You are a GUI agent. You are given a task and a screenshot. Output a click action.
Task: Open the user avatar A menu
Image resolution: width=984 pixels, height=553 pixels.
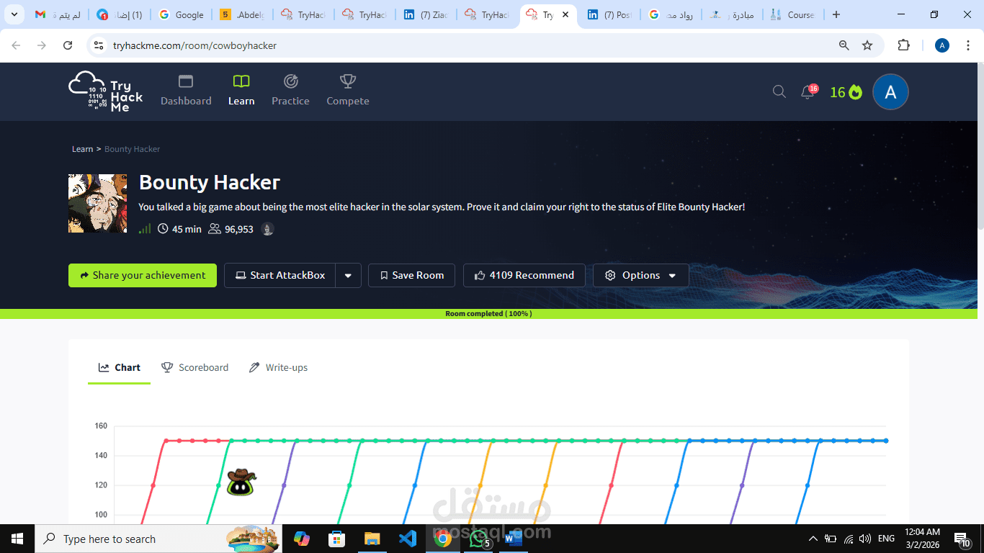[x=890, y=91]
